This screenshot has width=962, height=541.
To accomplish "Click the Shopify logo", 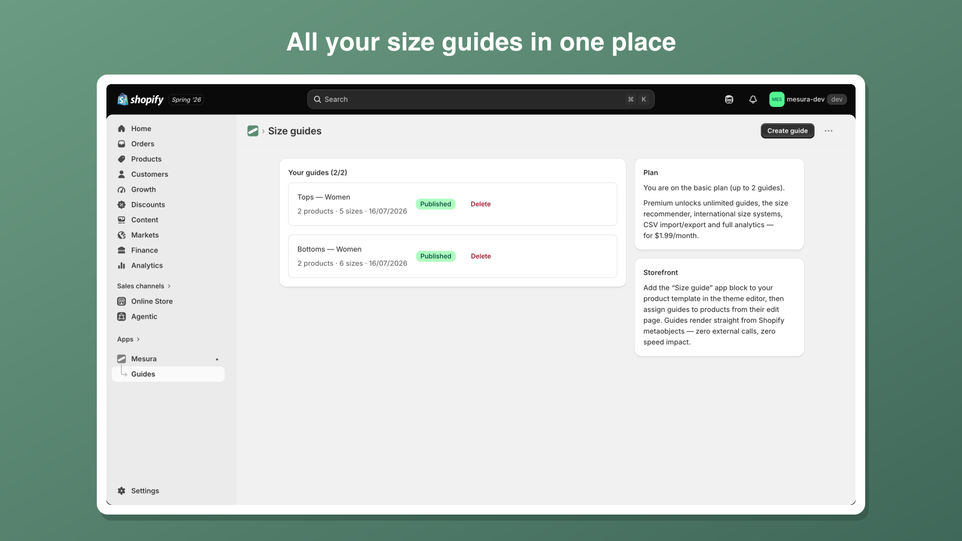I will coord(140,100).
